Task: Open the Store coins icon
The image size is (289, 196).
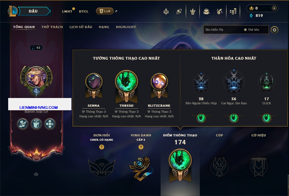Action: (x=233, y=12)
